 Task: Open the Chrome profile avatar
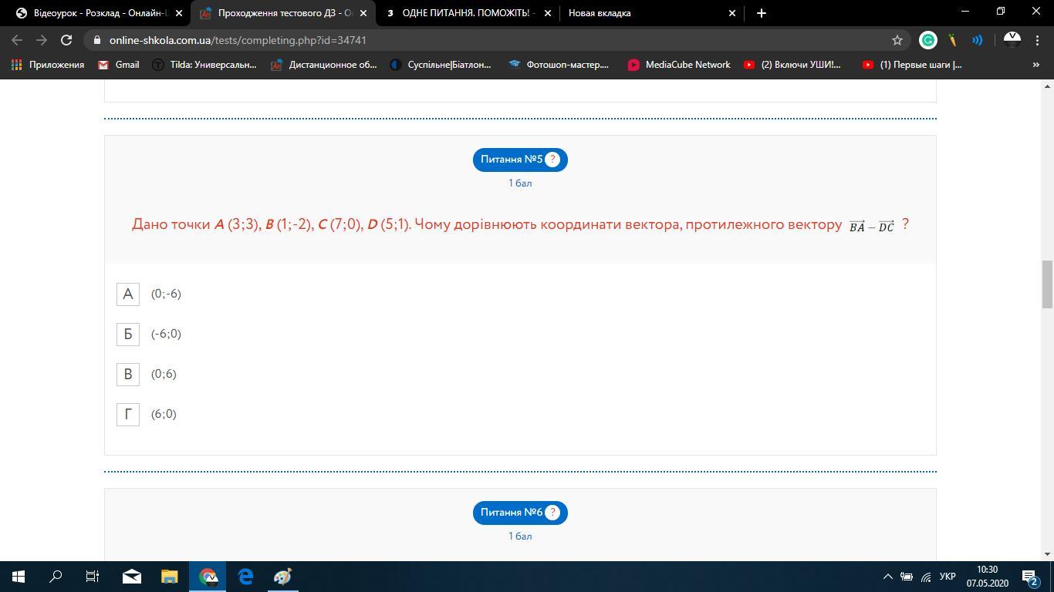pyautogui.click(x=1012, y=40)
